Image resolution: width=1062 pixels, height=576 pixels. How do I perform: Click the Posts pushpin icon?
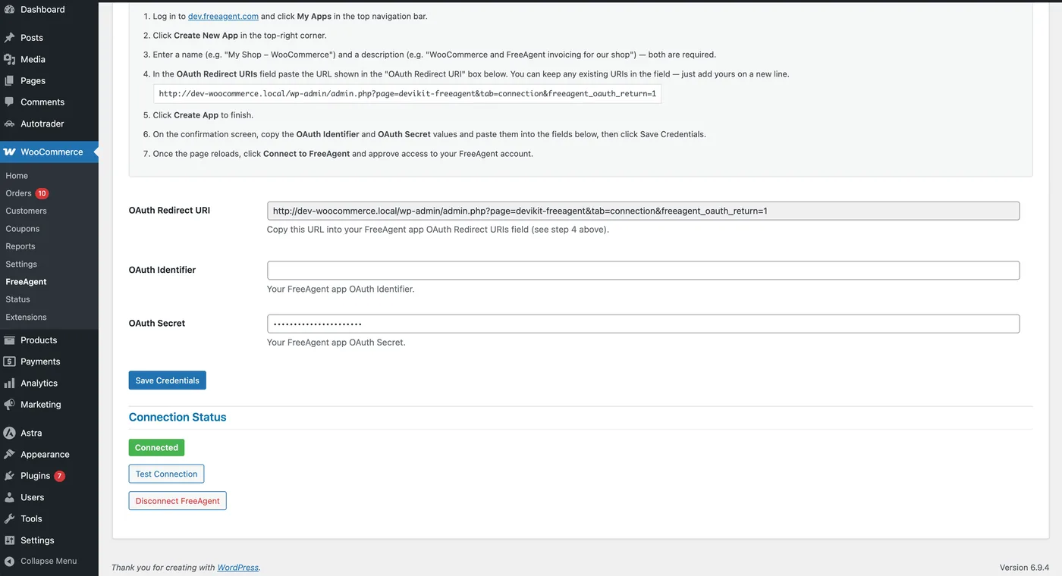(x=9, y=38)
